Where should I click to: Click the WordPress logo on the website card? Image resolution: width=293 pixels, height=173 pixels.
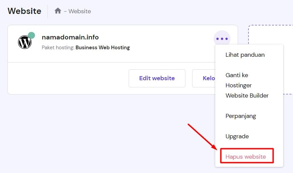(24, 42)
